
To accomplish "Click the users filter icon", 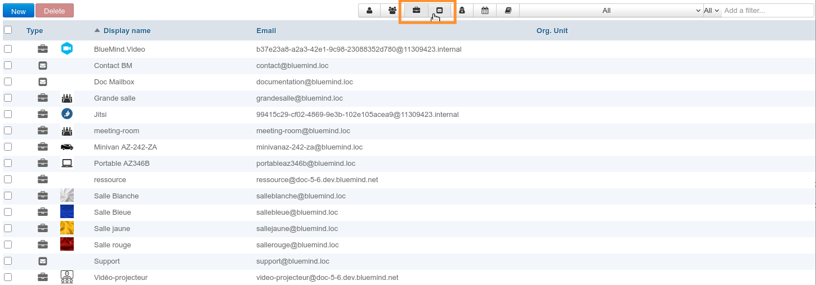I will (369, 10).
